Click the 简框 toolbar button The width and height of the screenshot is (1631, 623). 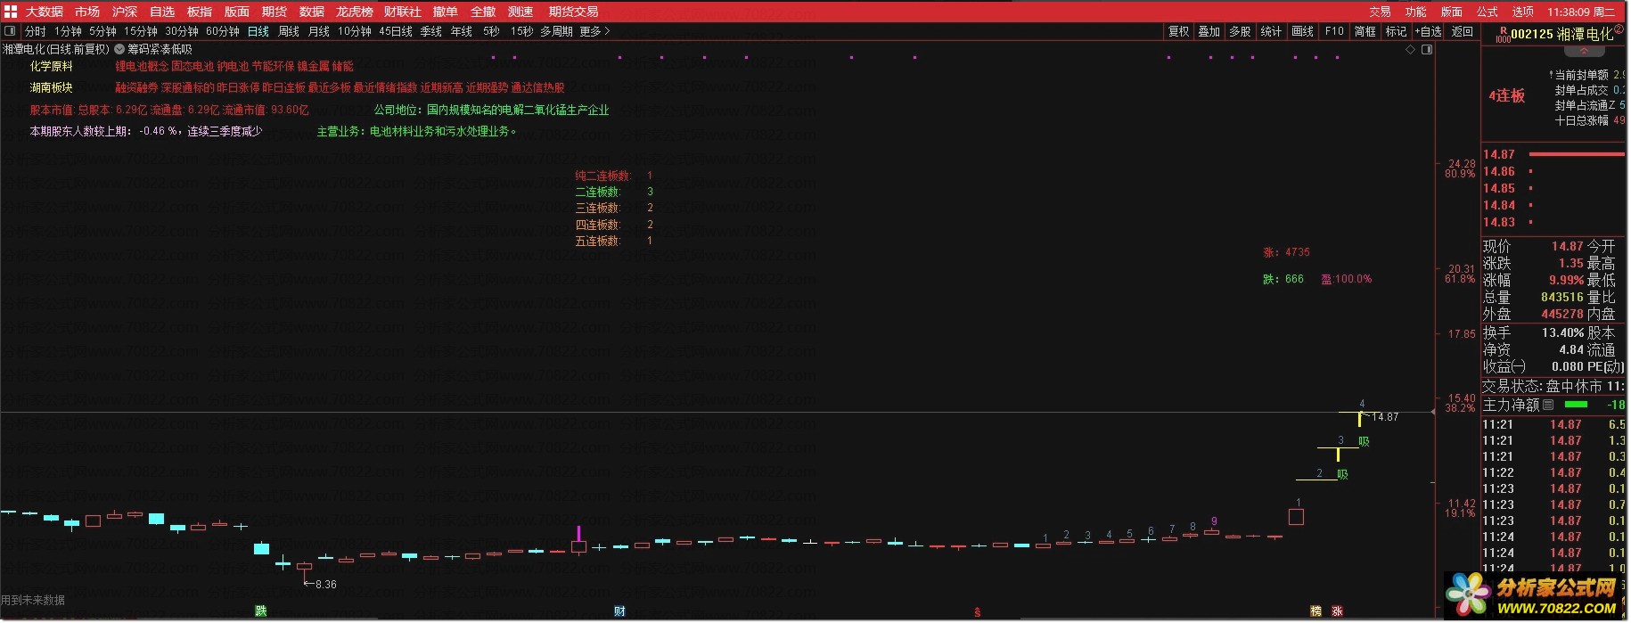pyautogui.click(x=1365, y=31)
